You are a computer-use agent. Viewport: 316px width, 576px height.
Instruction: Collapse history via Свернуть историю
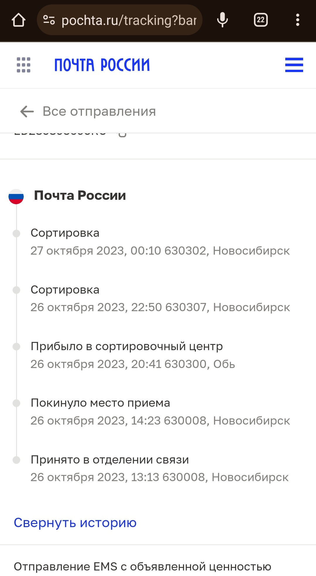[x=75, y=522]
